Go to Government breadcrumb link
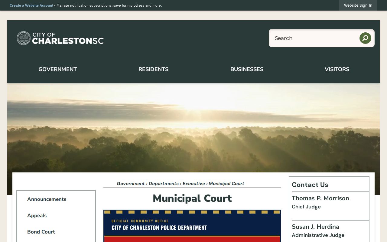Viewport: 387px width, 242px height. coord(131,184)
